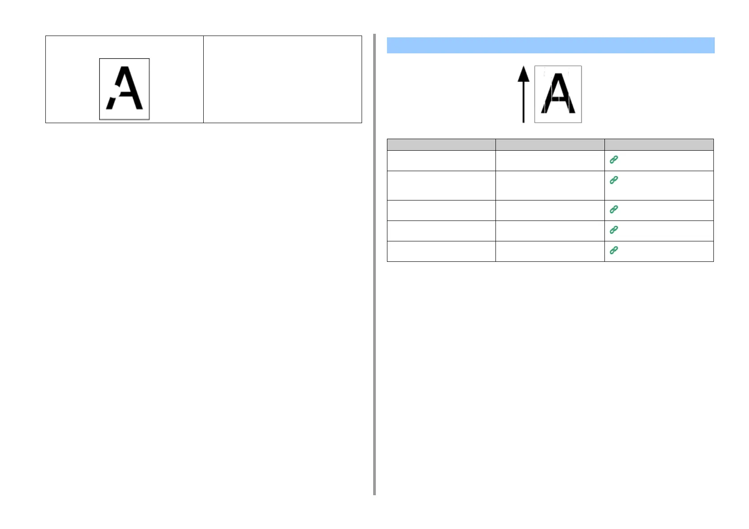Follow the link icon in the third table row
This screenshot has height=529, width=749.
click(614, 209)
